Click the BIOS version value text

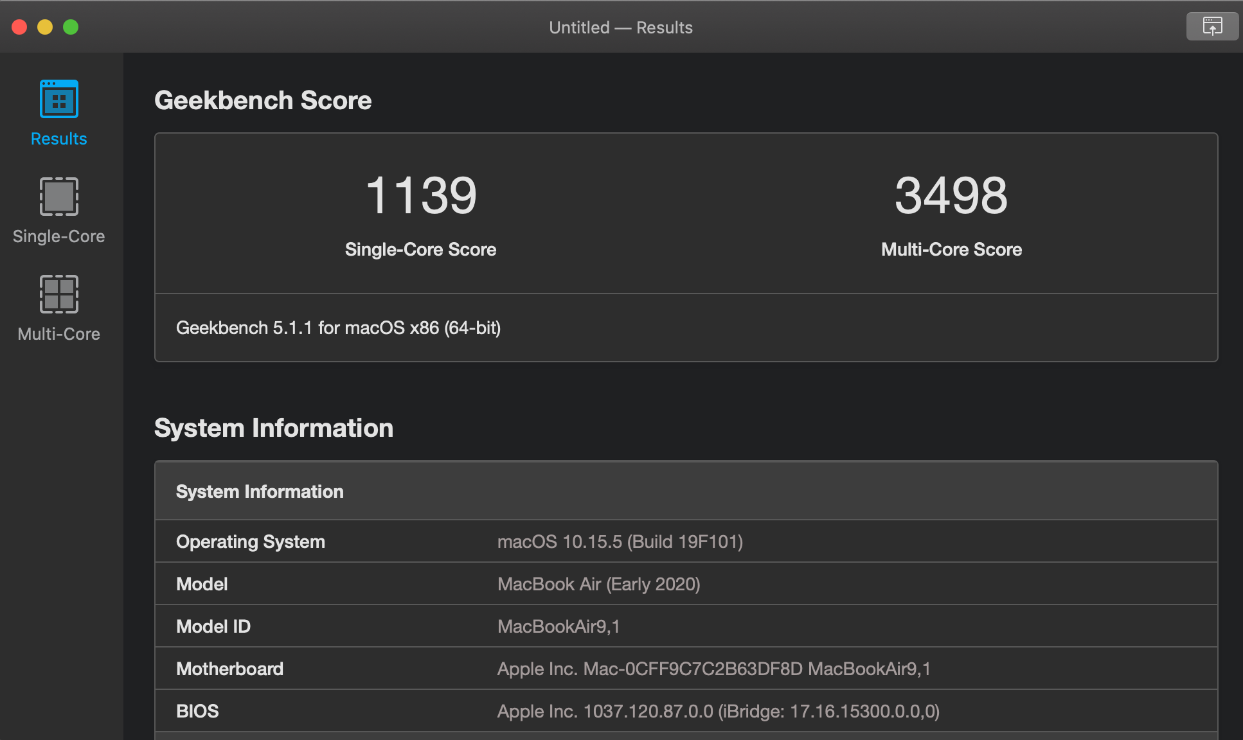point(718,711)
